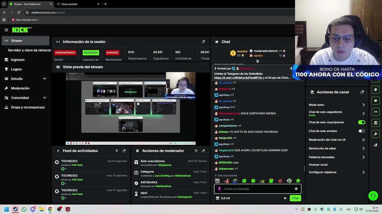
Task: Click the browser address bar
Action: point(158,12)
